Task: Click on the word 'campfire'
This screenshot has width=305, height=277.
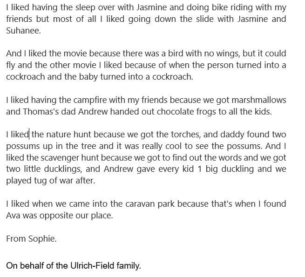Action: pos(90,100)
